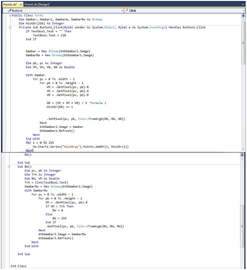Screen dimensions: 247x270
Task: Click the Chart1.Series("HistGray") AddXY line
Action: 81,147
